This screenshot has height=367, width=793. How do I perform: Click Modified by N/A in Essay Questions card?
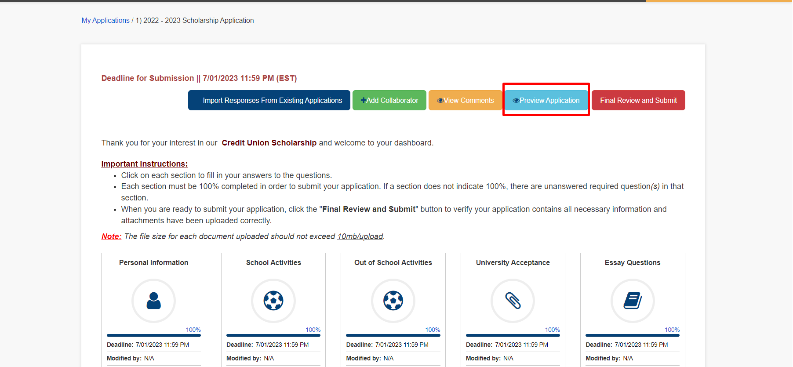pos(609,359)
